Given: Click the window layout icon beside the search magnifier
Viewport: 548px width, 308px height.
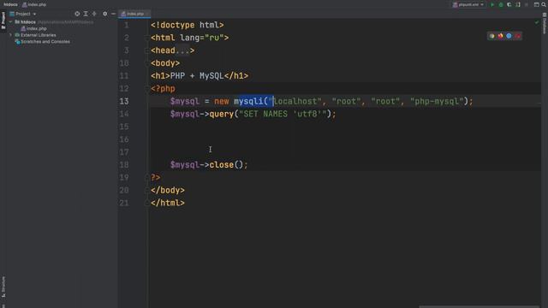Looking at the screenshot, I should [536, 4].
